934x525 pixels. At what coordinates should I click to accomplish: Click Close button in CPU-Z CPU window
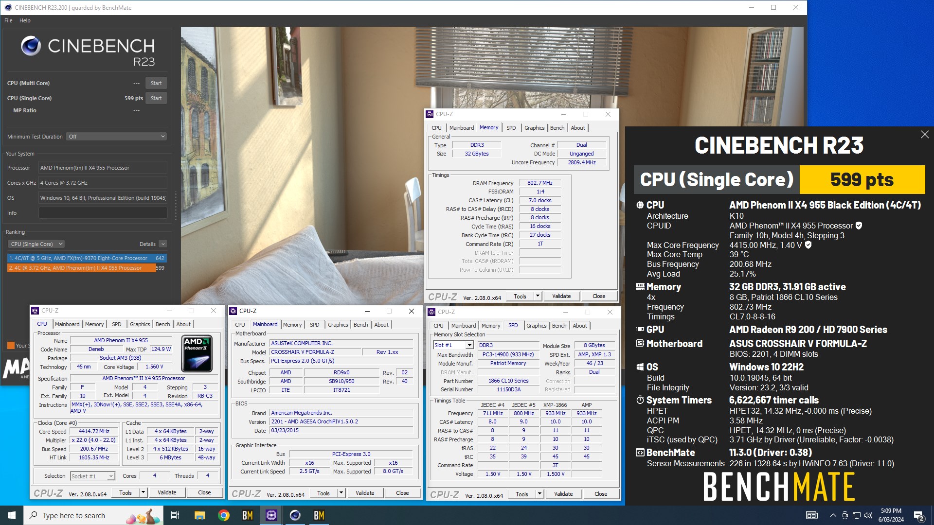point(204,492)
